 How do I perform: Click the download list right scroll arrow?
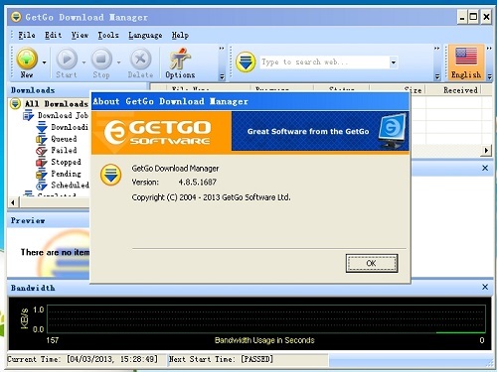point(486,151)
